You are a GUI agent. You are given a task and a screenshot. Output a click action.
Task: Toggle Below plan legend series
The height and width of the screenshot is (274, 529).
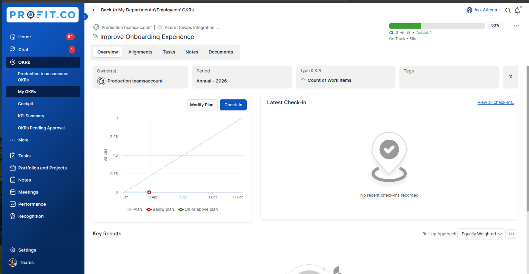[x=160, y=209]
